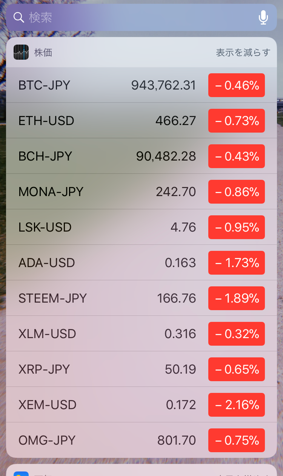The image size is (283, 476).
Task: Select the XEM-USD ticker name
Action: (x=48, y=405)
